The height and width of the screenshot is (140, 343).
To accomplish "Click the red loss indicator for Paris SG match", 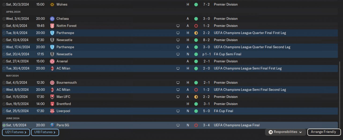I will tap(196, 125).
